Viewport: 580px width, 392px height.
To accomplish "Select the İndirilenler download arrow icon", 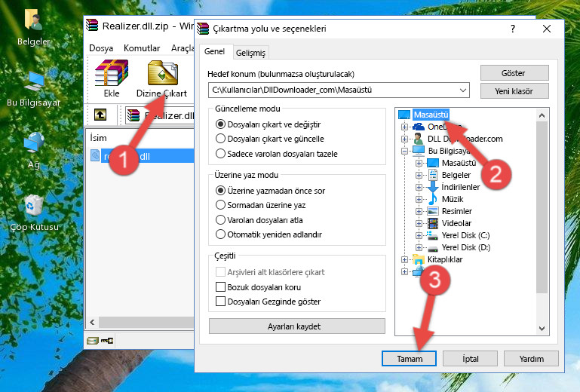I will coord(432,187).
